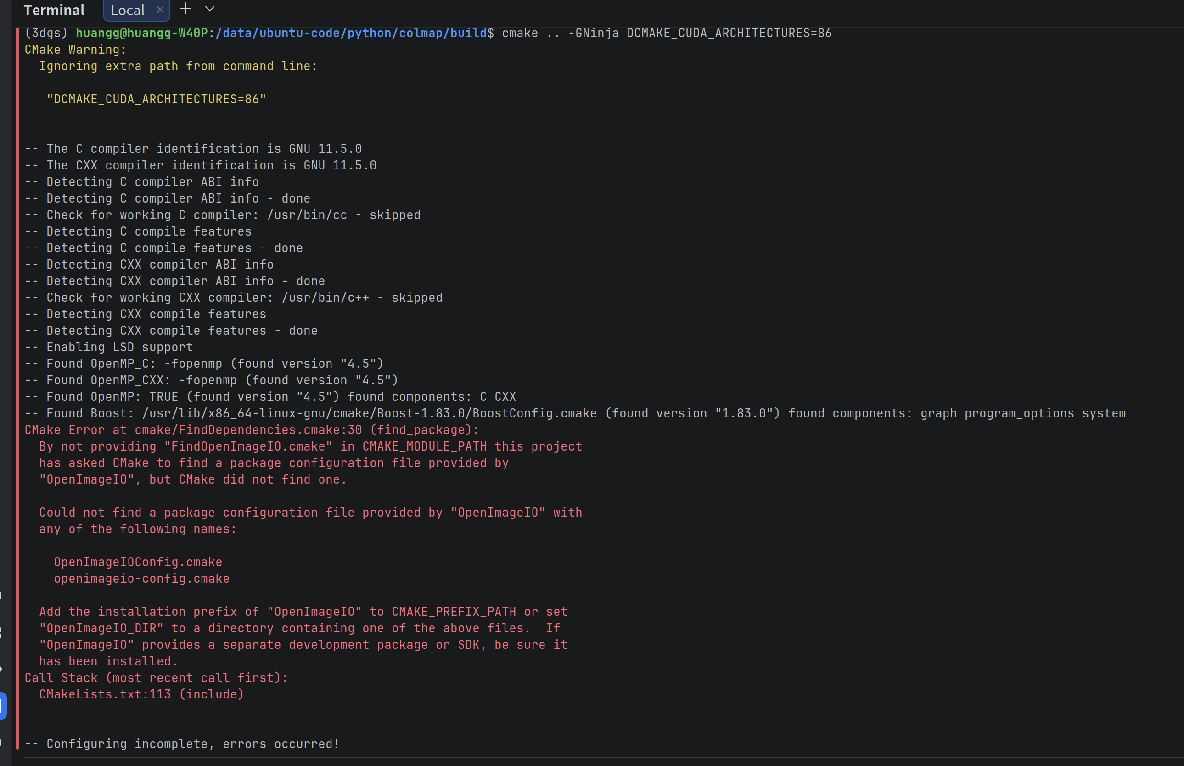This screenshot has width=1184, height=766.
Task: Click the red command block marker bar
Action: point(17,388)
